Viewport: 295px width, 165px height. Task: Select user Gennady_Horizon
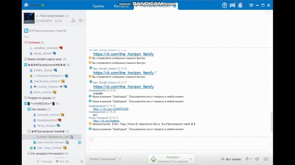48,115
